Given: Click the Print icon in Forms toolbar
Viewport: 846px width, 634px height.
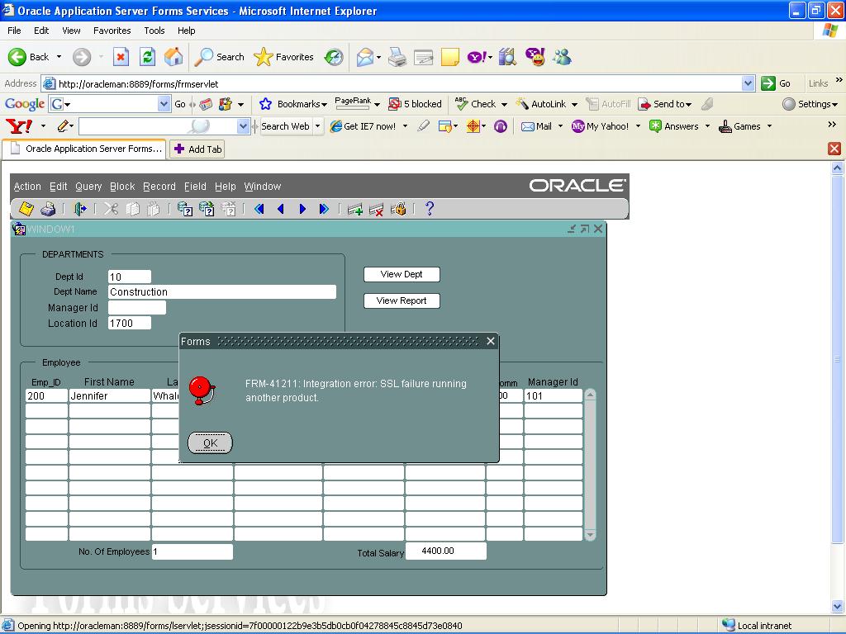Looking at the screenshot, I should pos(48,210).
